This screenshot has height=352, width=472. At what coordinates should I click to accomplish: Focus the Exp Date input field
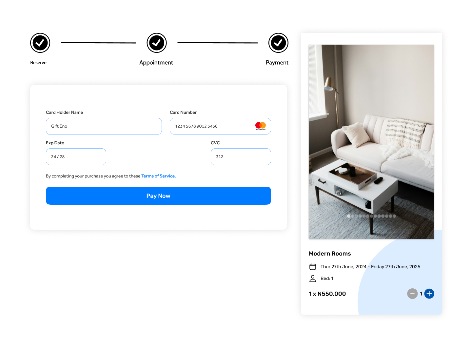coord(76,157)
